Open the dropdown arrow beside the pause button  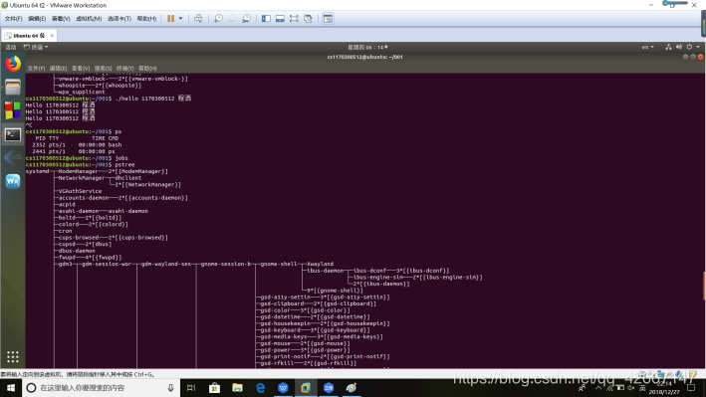180,19
